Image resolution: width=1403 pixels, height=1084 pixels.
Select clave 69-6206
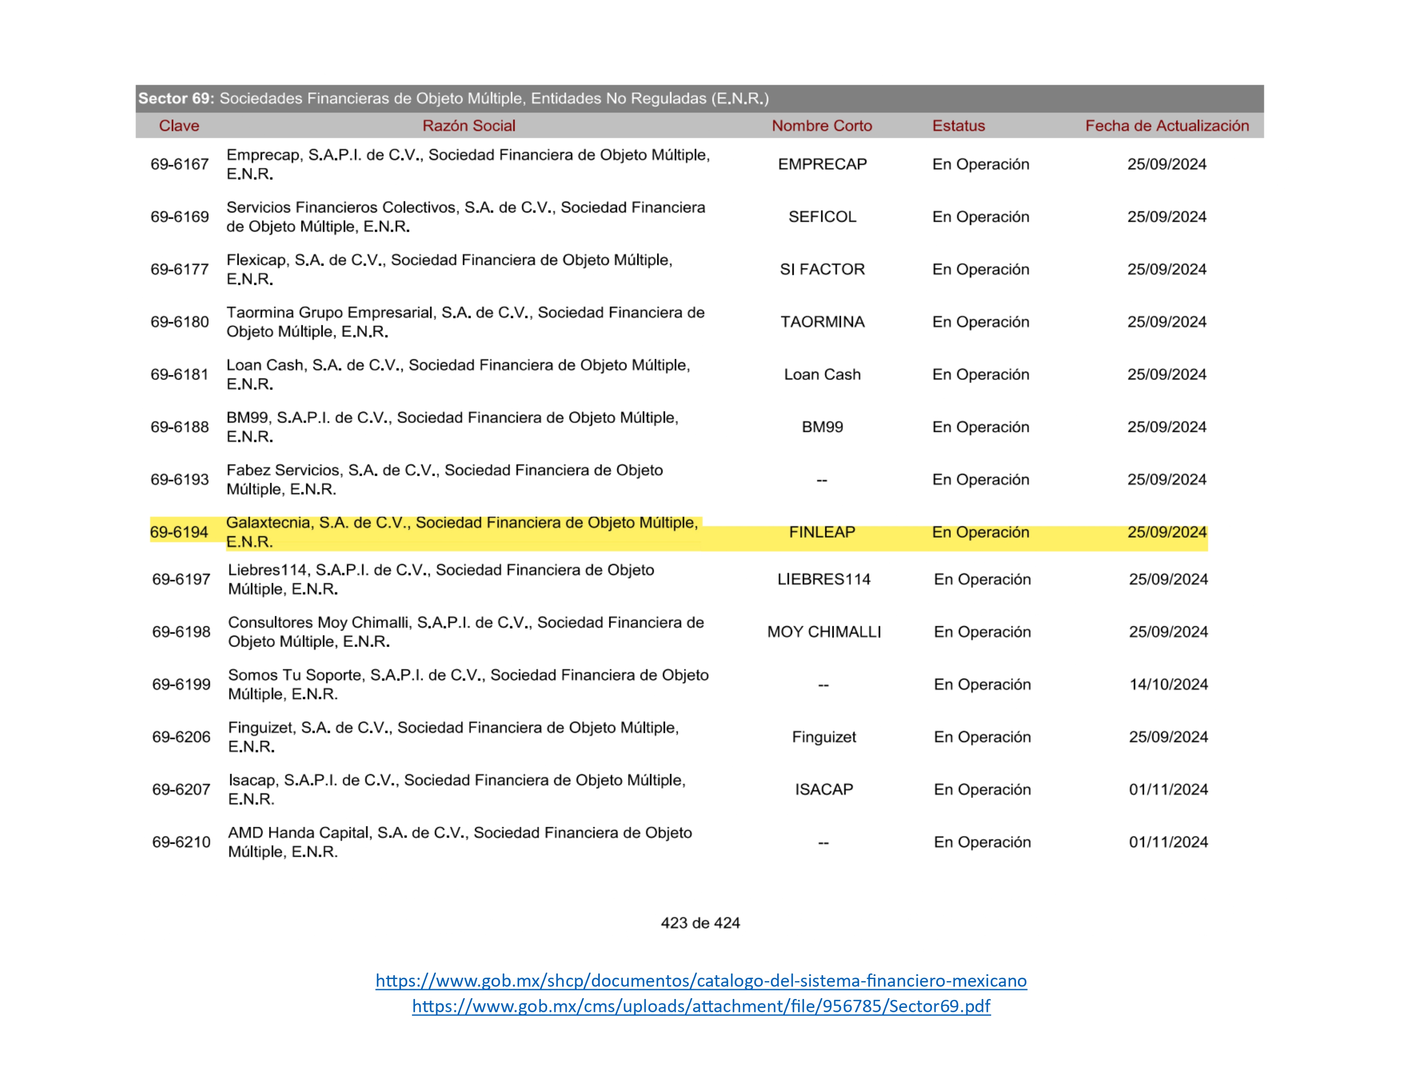pos(181,738)
